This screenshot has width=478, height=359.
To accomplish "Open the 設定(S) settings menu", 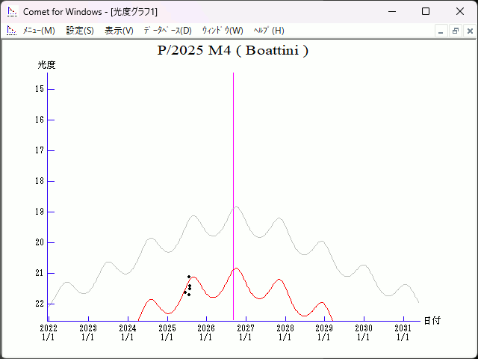I will [x=80, y=31].
